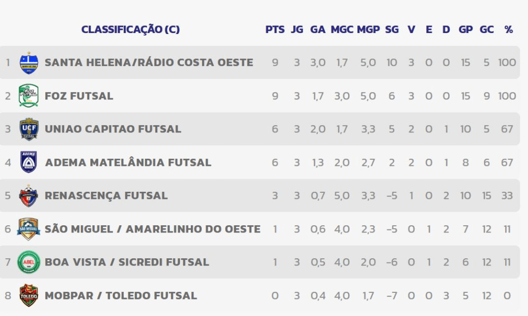This screenshot has height=316, width=528.
Task: Open the SANTA HELENA/RÁDIO COSTA OESTE team name
Action: coord(149,62)
